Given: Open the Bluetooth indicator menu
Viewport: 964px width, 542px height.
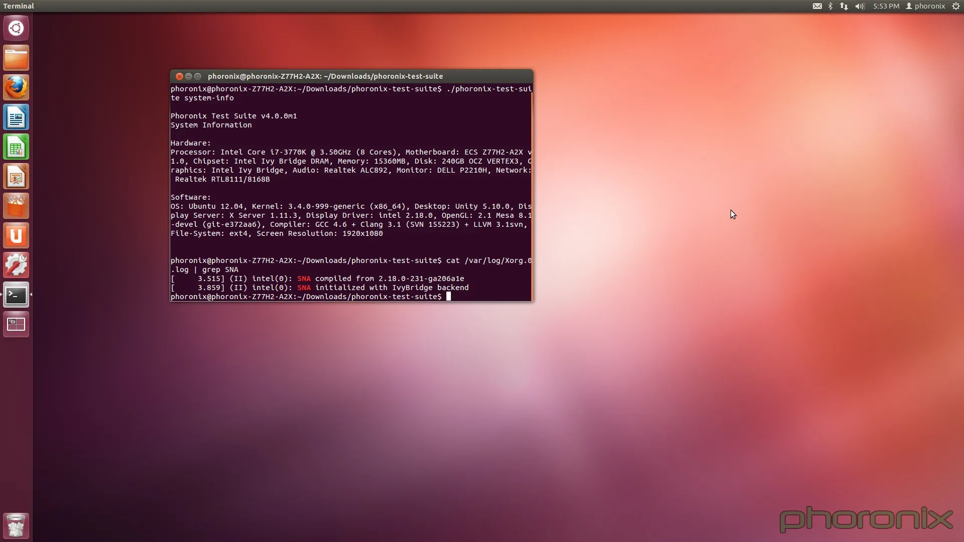Looking at the screenshot, I should [x=830, y=6].
